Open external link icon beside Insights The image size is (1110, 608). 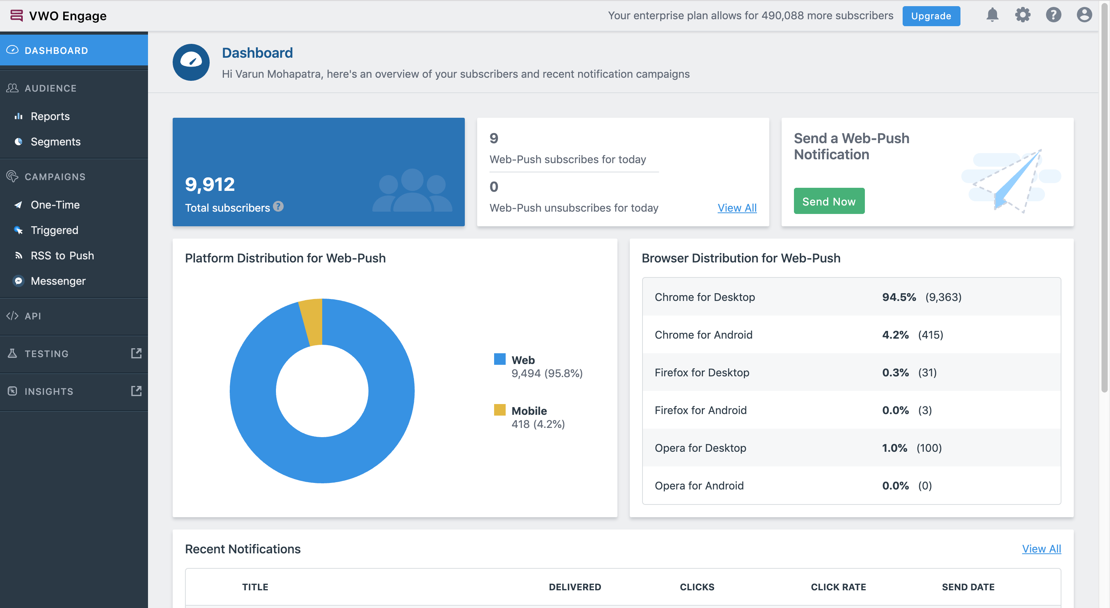[x=136, y=391]
